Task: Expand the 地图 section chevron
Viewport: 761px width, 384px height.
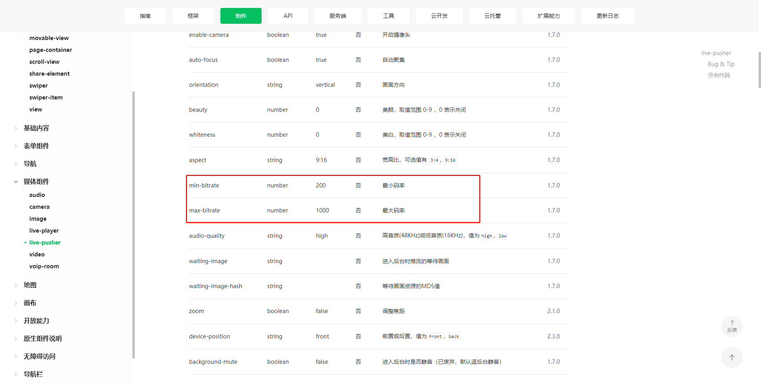Action: pos(16,285)
